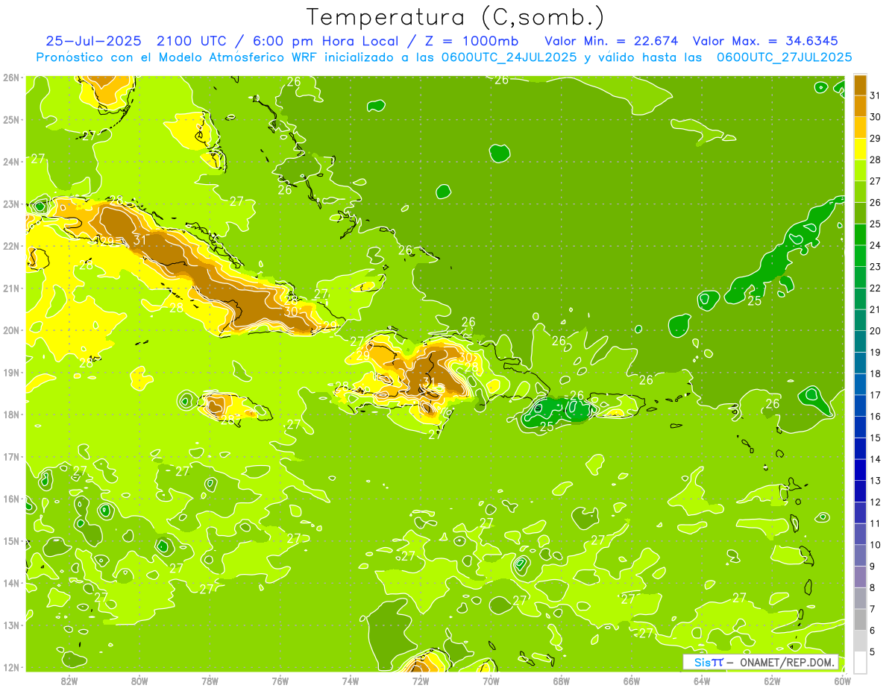
Task: Pick the color bar segment between 10 and 11
Action: click(860, 534)
